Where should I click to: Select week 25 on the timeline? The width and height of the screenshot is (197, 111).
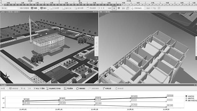tap(139, 5)
